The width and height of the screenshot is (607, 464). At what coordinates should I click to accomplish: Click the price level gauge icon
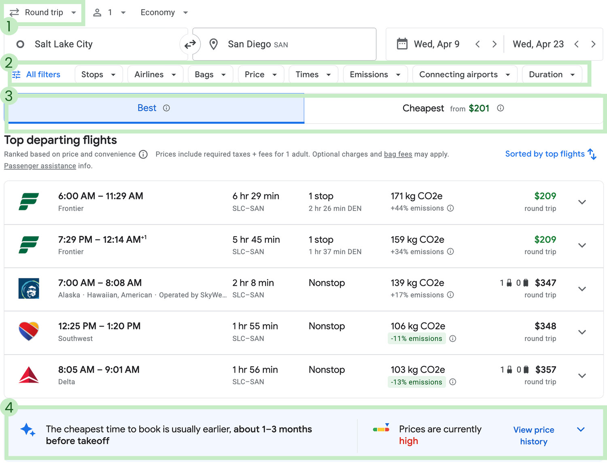click(381, 428)
